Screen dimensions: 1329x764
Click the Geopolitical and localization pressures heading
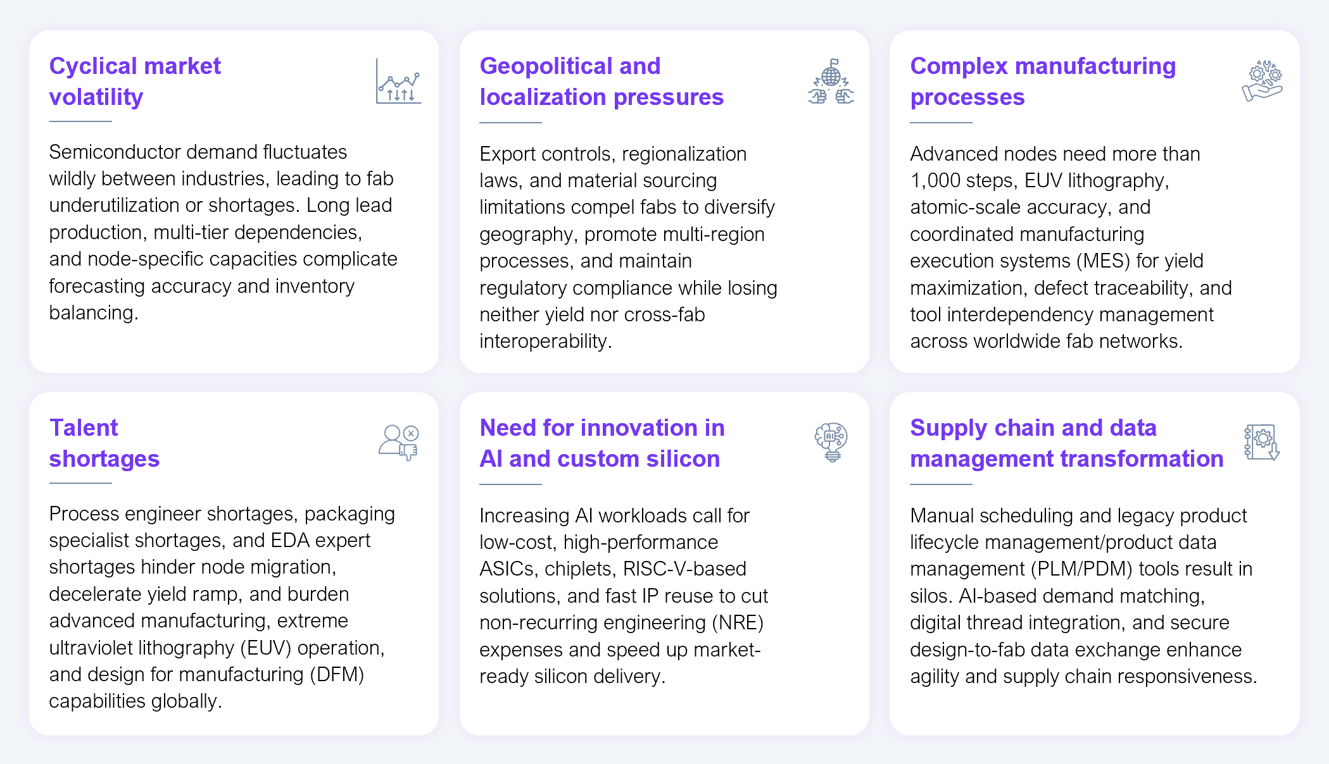(601, 82)
